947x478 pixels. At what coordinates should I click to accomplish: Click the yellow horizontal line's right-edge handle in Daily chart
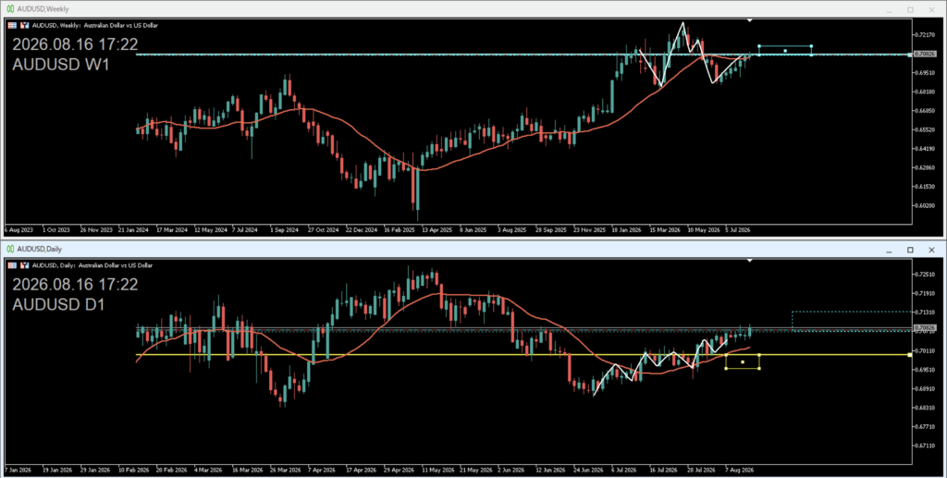[x=910, y=355]
